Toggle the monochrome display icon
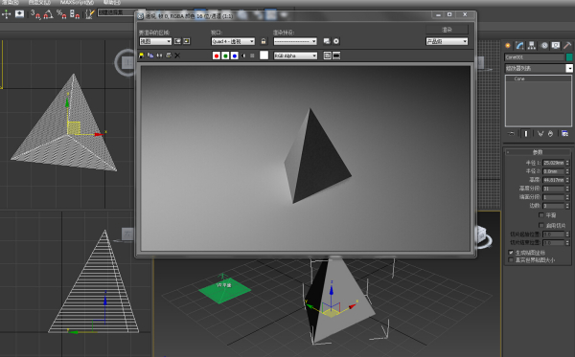The width and height of the screenshot is (575, 357). [x=252, y=56]
